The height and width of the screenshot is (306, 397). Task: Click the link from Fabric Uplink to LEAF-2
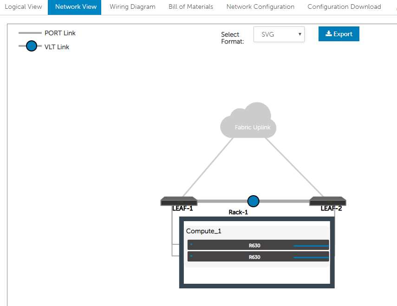[295, 166]
